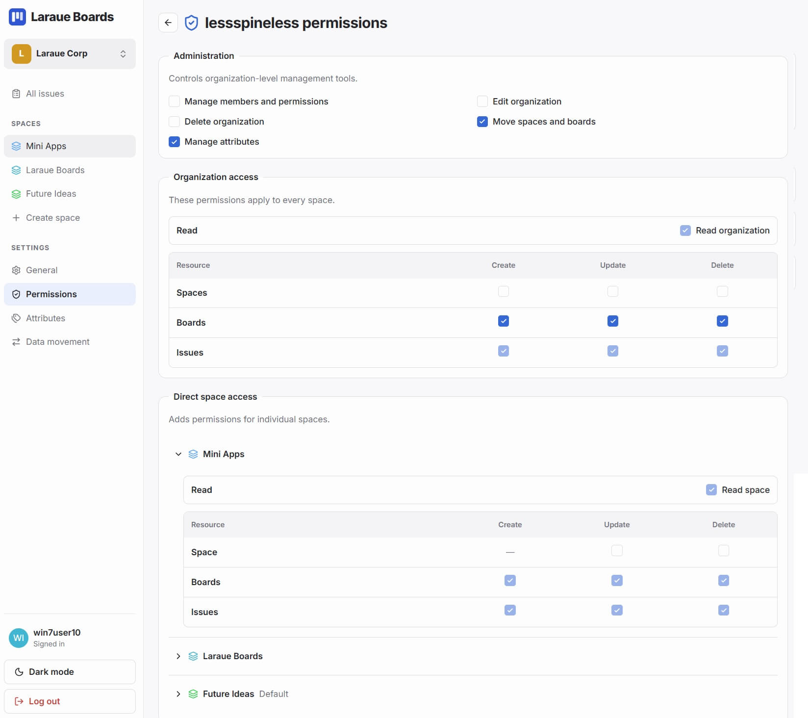Uncheck Boards Update in Organization access
808x718 pixels.
(613, 321)
